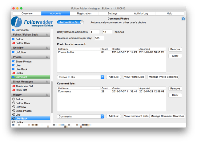Turn off the Automation On switch
The width and height of the screenshot is (197, 143).
(x=70, y=22)
